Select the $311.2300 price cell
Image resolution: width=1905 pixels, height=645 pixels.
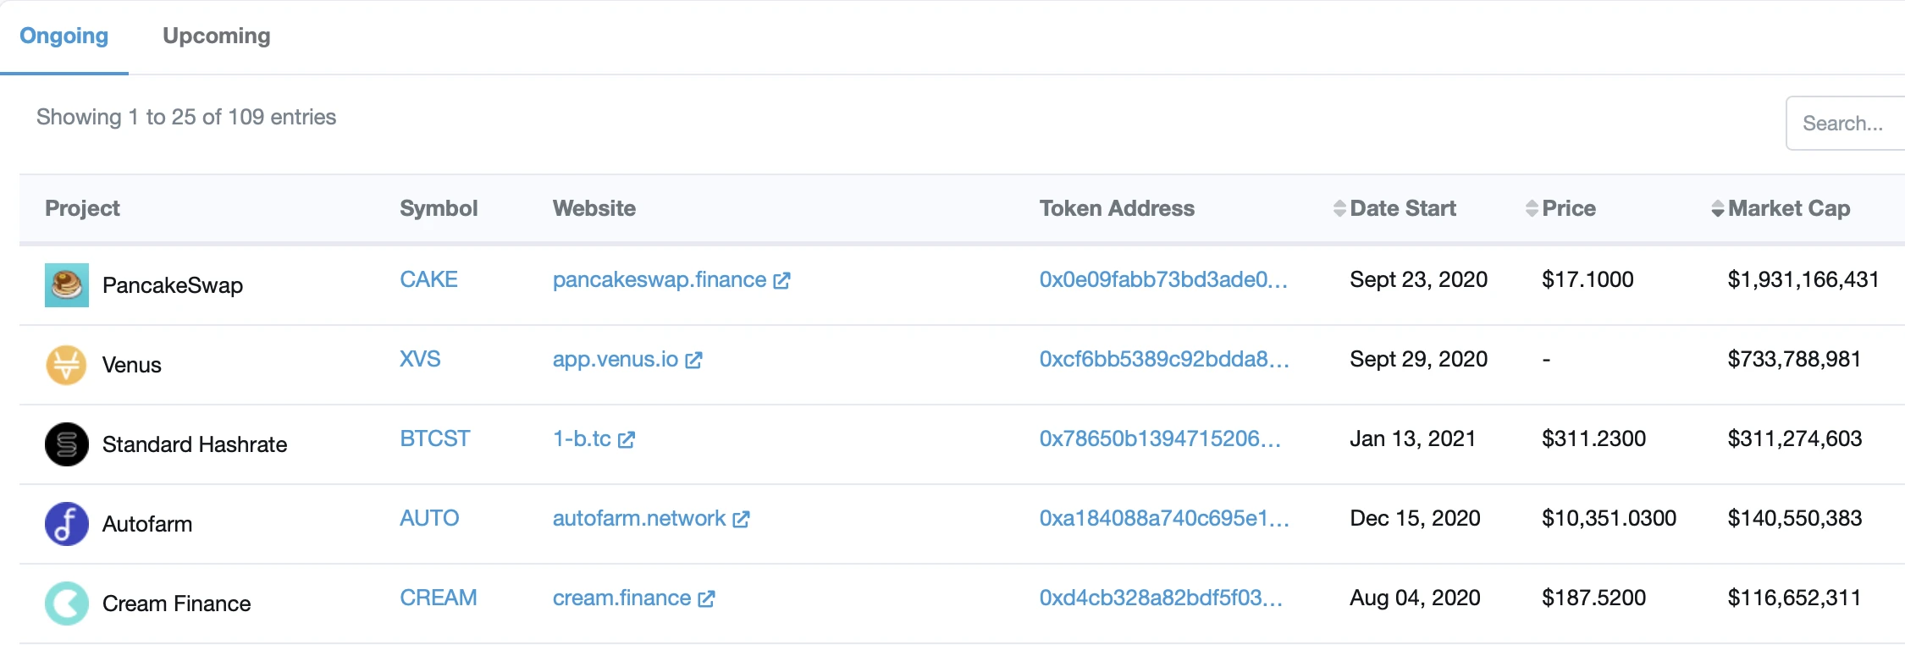point(1594,438)
